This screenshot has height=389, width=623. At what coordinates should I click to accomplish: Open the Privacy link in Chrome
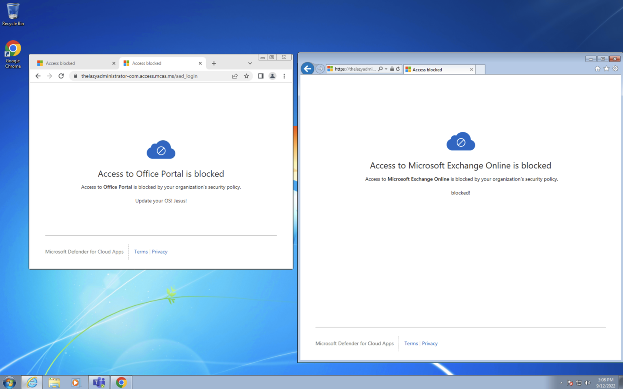click(x=159, y=252)
